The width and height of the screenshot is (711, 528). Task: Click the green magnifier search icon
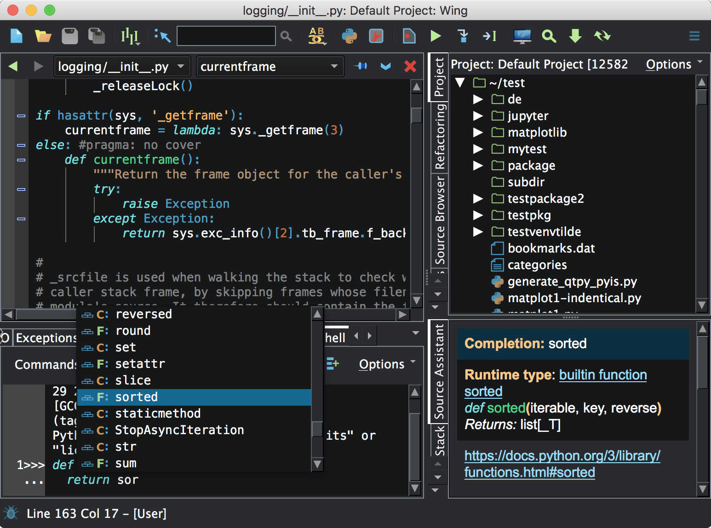549,36
